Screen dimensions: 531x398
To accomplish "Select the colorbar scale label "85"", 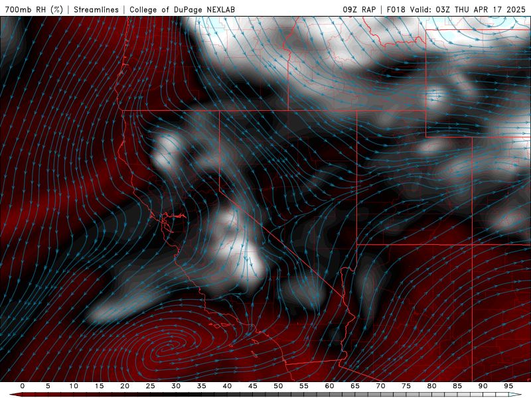I will pos(457,386).
